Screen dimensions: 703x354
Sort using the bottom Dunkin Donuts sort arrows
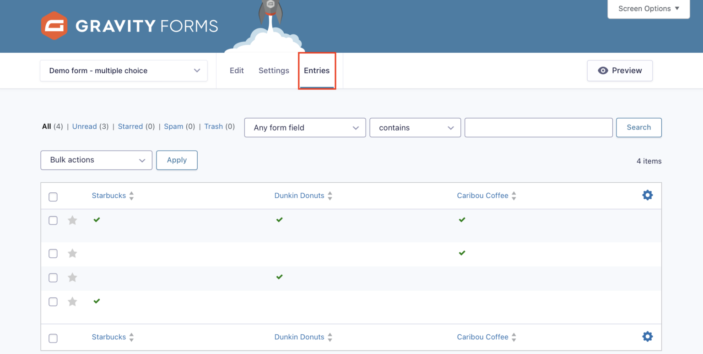(330, 337)
